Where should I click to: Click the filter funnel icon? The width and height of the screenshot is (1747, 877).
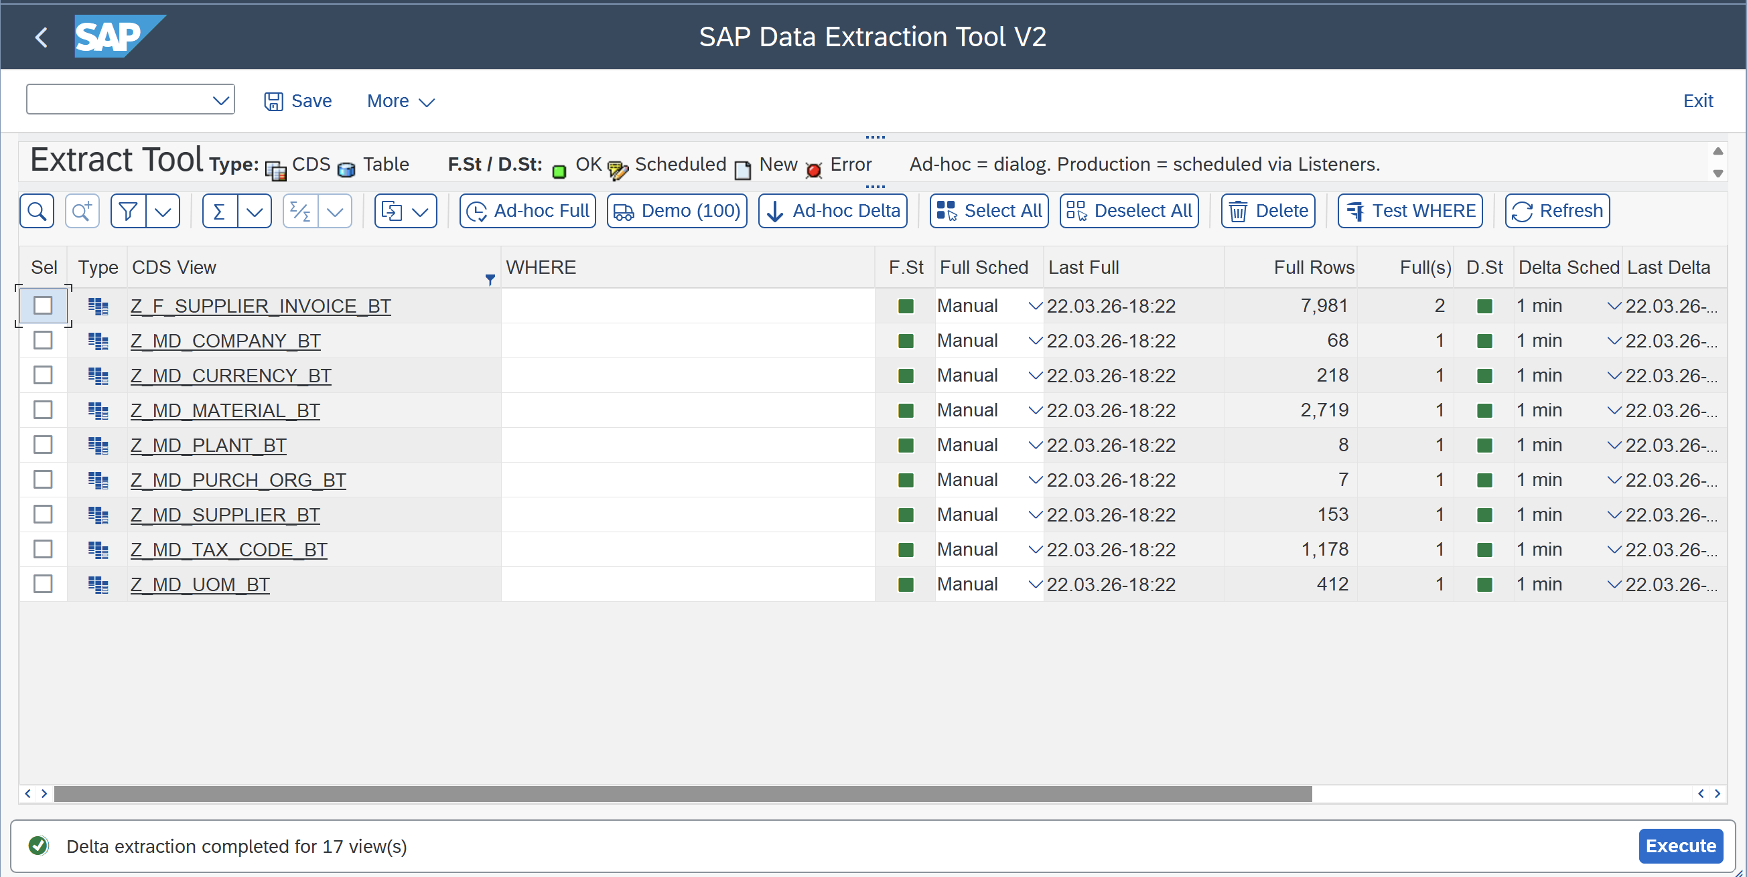[127, 211]
